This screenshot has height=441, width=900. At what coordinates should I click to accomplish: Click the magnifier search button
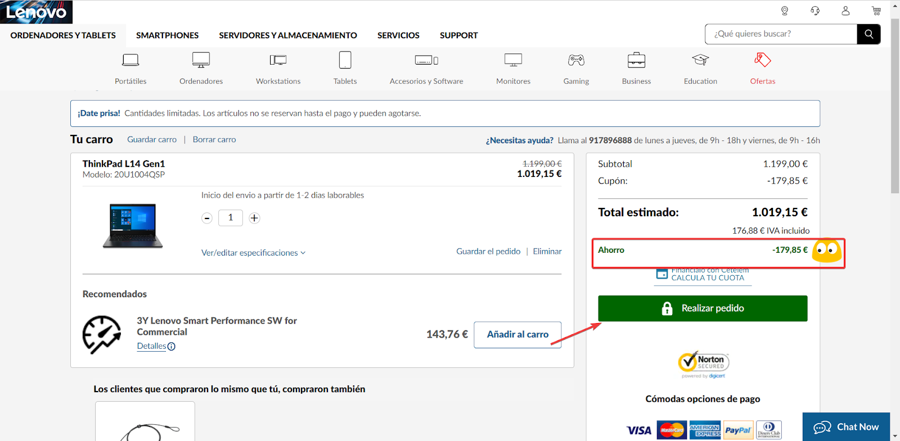869,34
